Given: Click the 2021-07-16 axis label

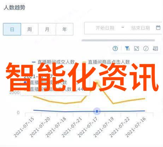Looking at the screenshot, I should [x=136, y=127].
